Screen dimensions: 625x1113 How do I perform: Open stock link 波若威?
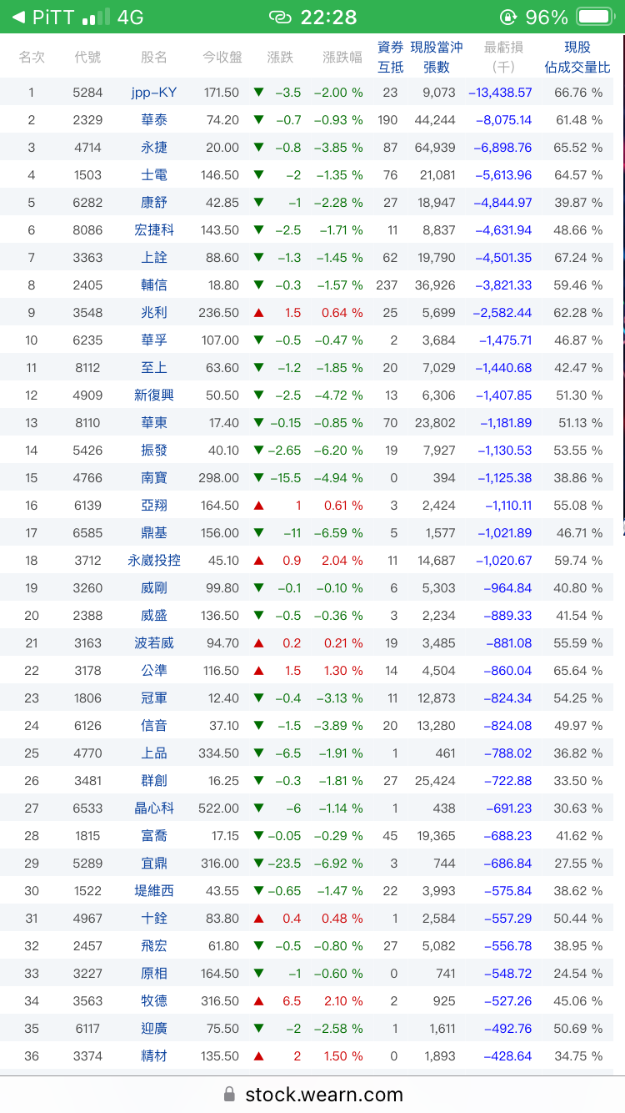pos(154,643)
